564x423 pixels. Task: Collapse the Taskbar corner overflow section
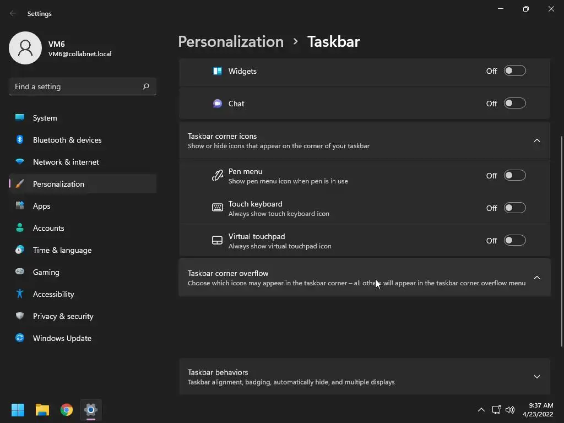537,278
